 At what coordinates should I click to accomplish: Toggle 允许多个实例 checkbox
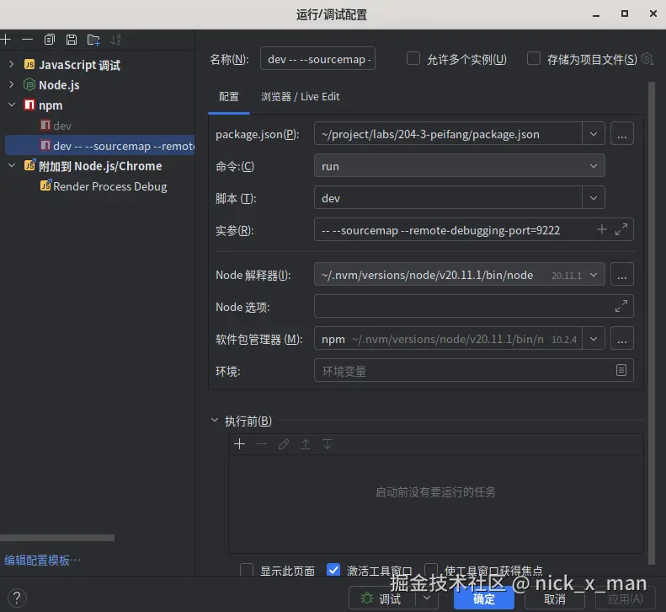tap(413, 58)
